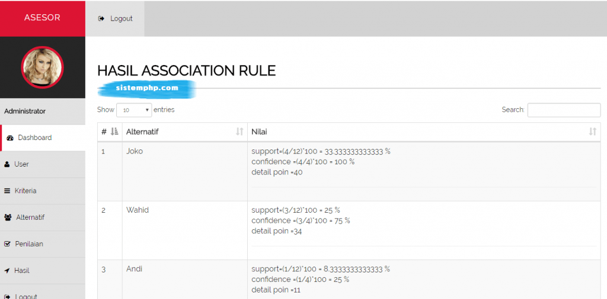607x299 pixels.
Task: Click the Kriteria list icon in sidebar
Action: click(7, 191)
